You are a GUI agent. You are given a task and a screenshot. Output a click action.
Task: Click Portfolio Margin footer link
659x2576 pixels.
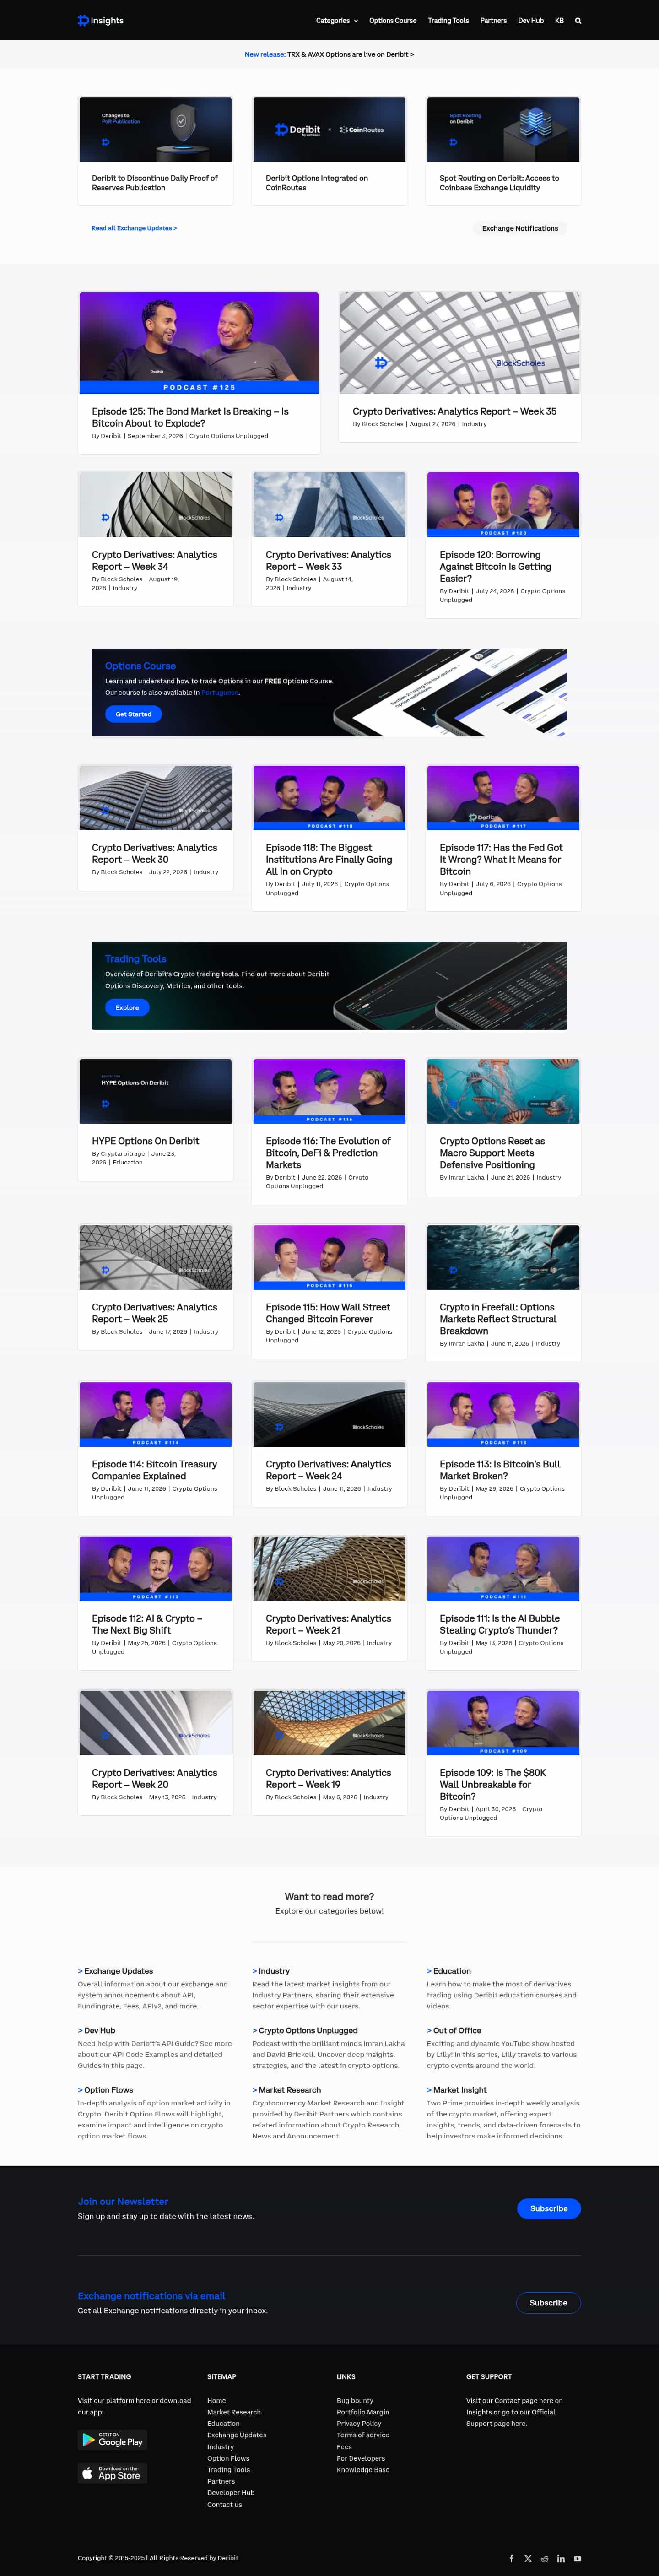[363, 2412]
